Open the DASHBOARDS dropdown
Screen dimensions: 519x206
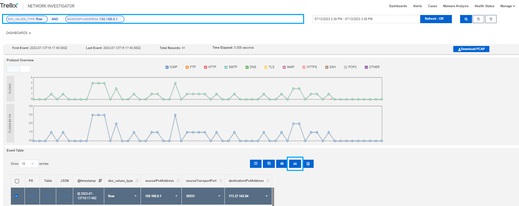point(18,33)
